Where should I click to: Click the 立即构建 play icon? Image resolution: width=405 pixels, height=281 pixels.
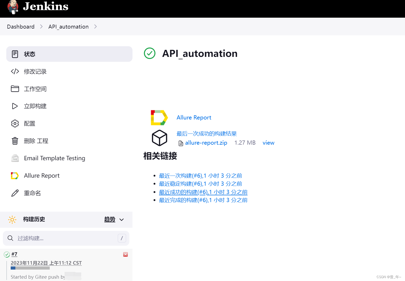pos(15,106)
